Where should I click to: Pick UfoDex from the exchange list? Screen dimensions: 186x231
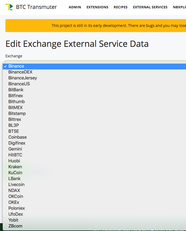[94, 214]
